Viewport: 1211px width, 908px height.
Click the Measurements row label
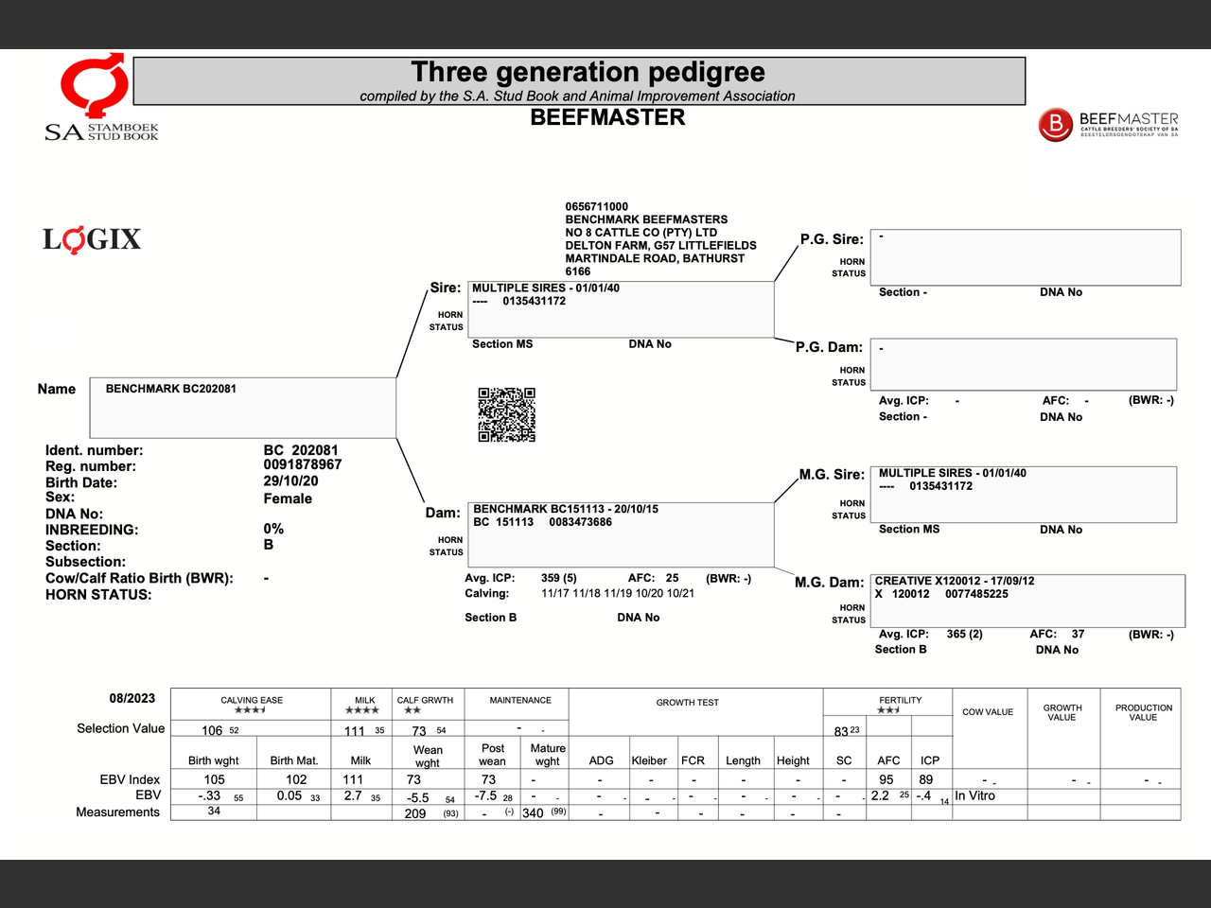(x=118, y=812)
